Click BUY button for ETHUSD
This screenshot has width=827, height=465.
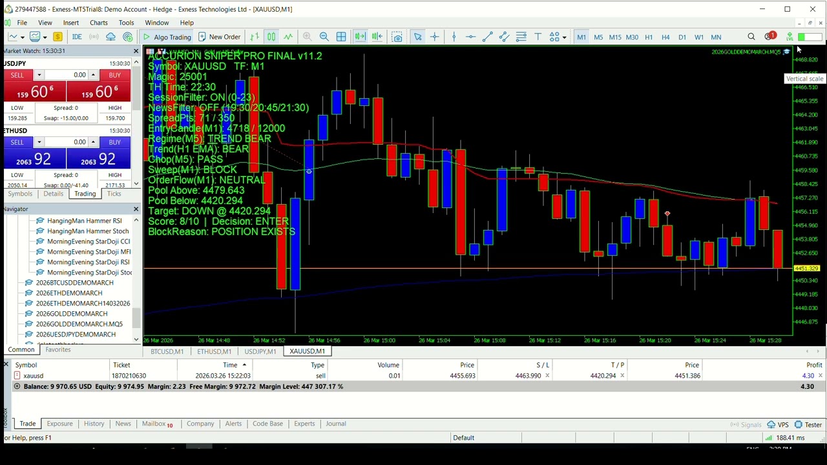pyautogui.click(x=114, y=142)
